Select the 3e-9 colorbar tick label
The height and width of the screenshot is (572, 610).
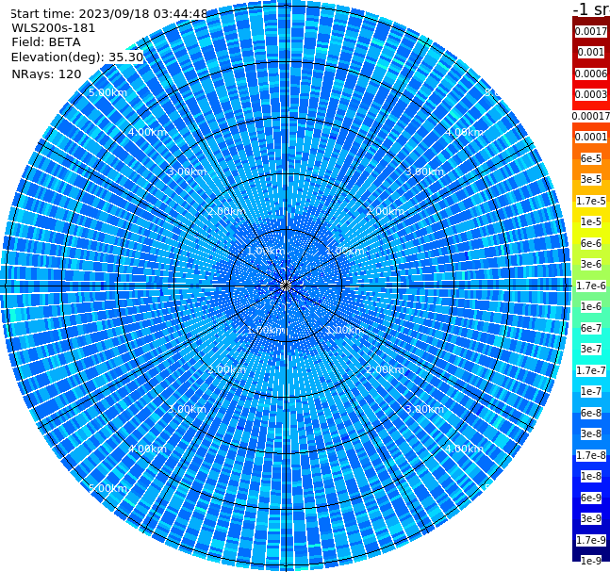coord(591,518)
